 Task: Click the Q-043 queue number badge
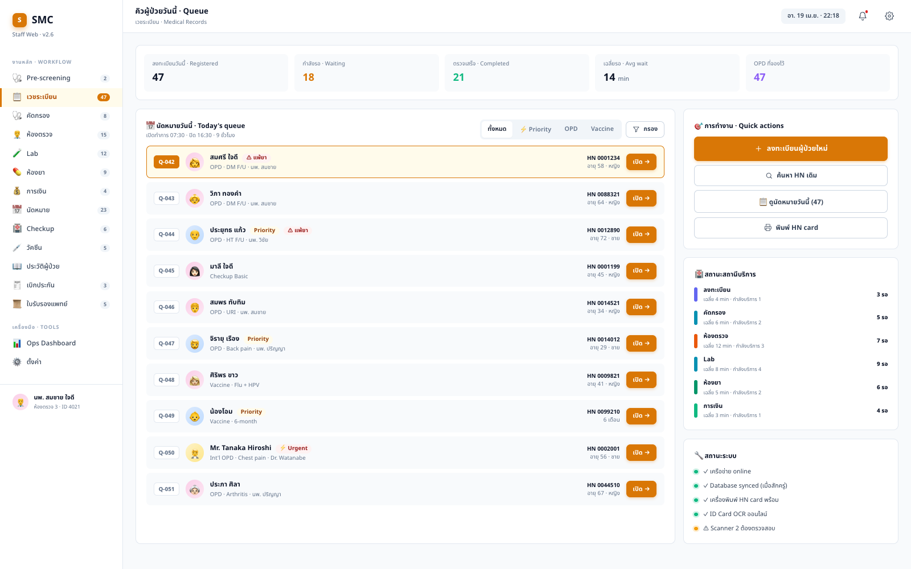(x=166, y=199)
